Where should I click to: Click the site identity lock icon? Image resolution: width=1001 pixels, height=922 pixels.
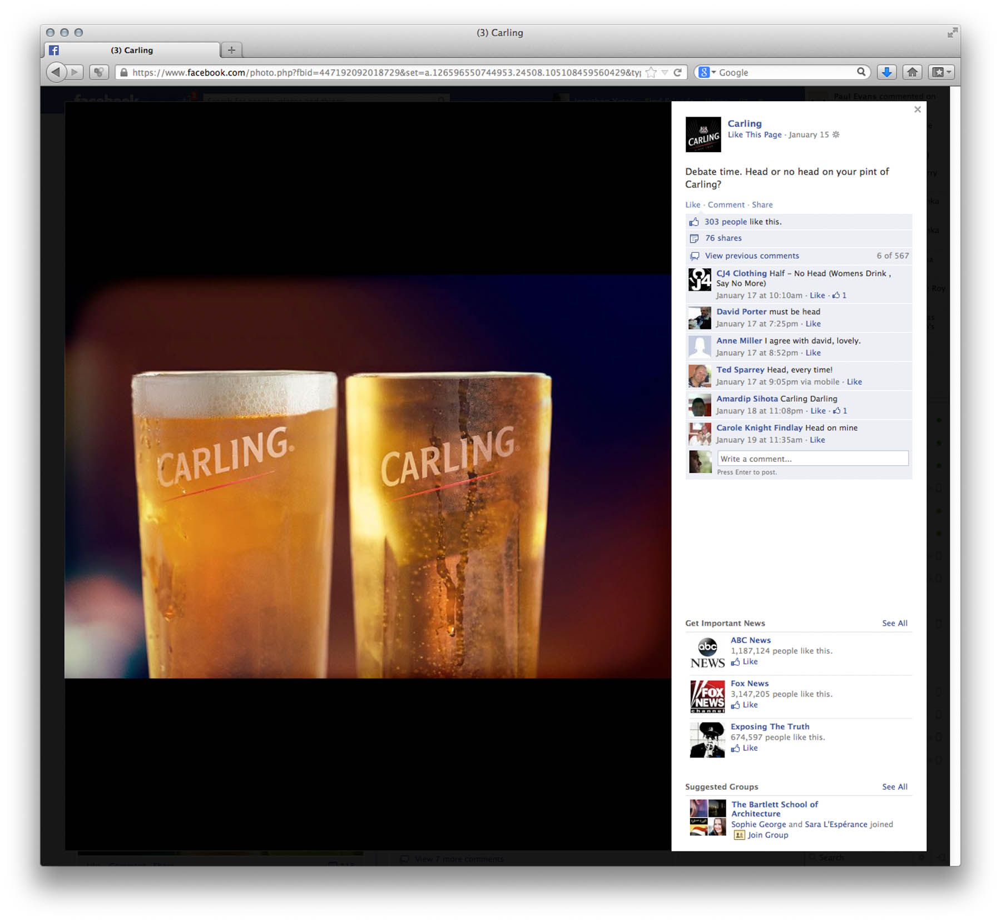(123, 72)
